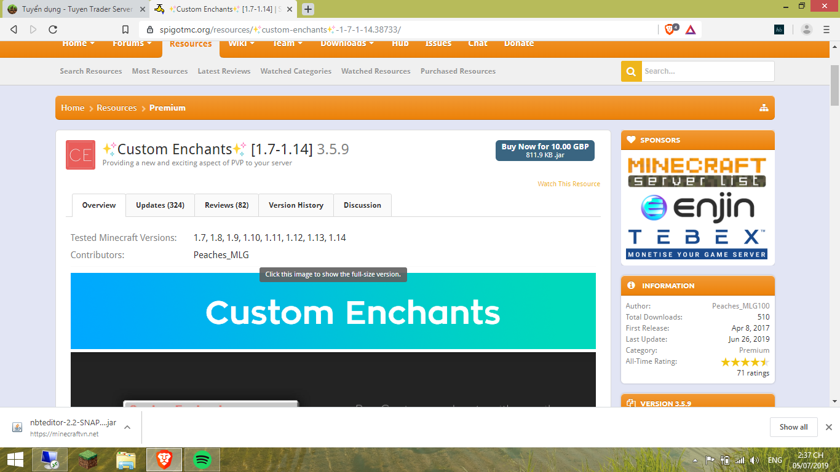Click the browser back arrow
Image resolution: width=840 pixels, height=472 pixels.
(x=14, y=29)
